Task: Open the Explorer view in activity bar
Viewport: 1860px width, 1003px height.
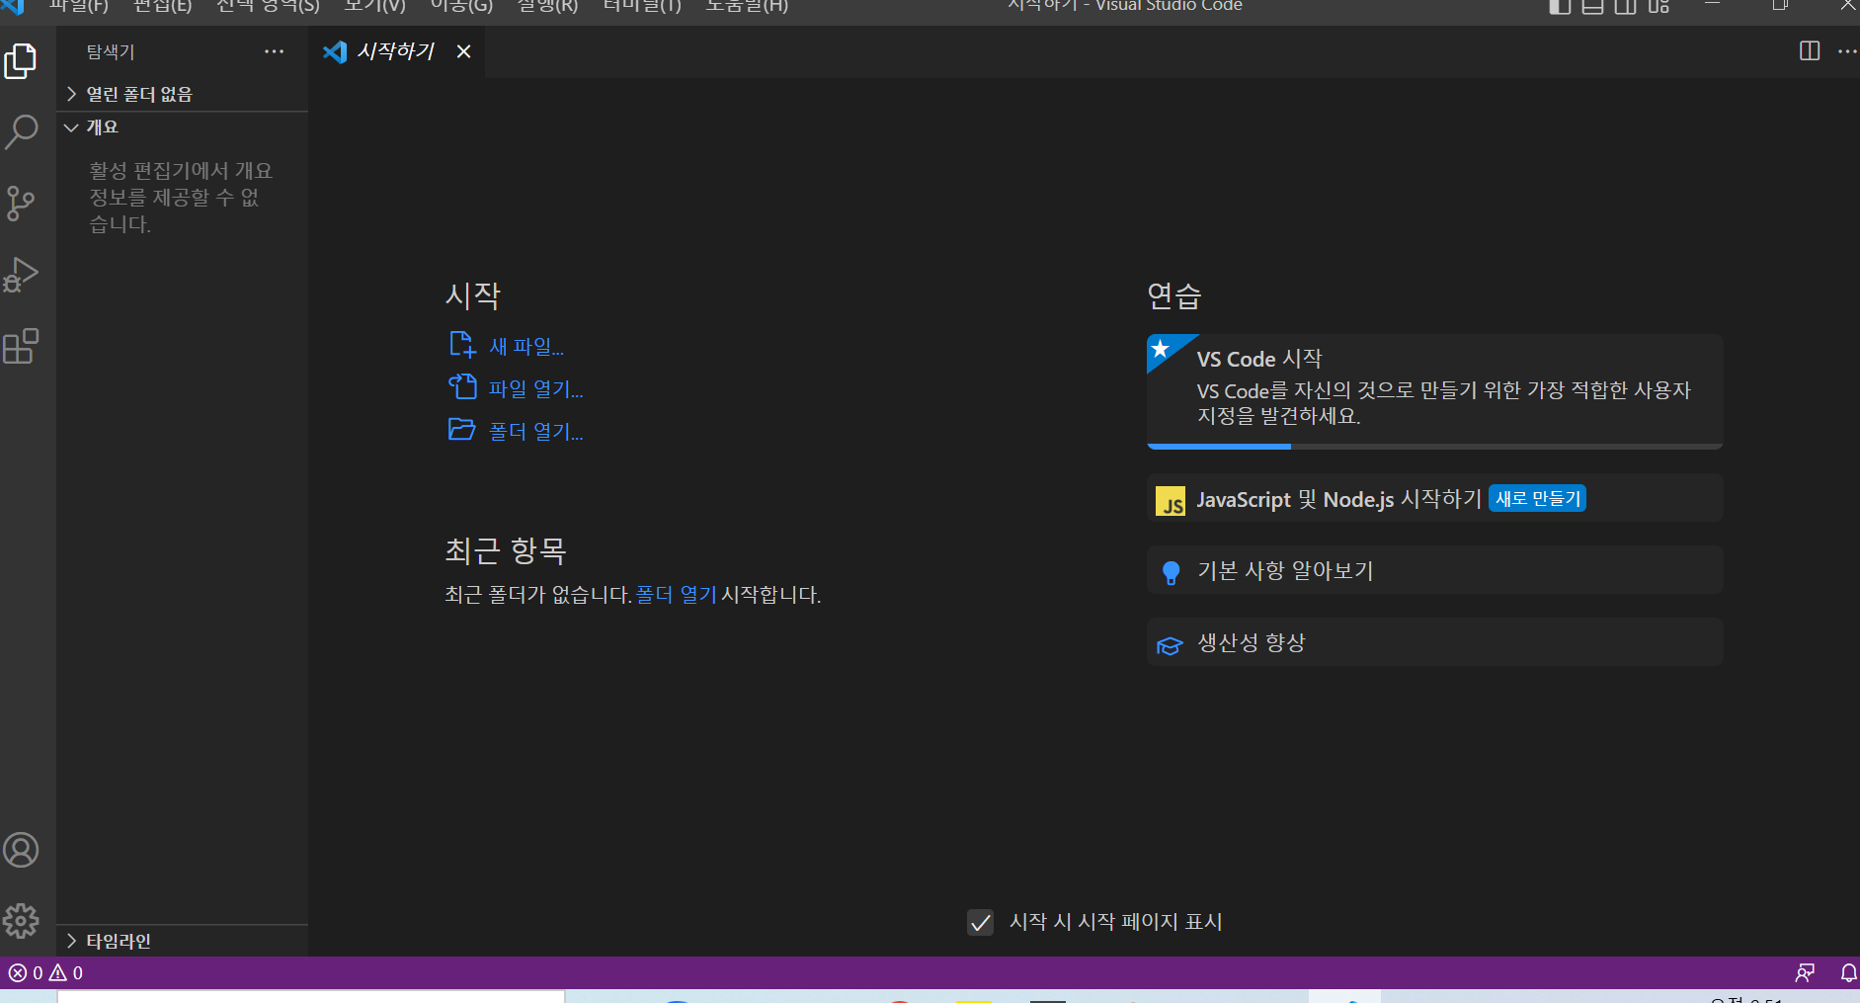Action: (21, 61)
